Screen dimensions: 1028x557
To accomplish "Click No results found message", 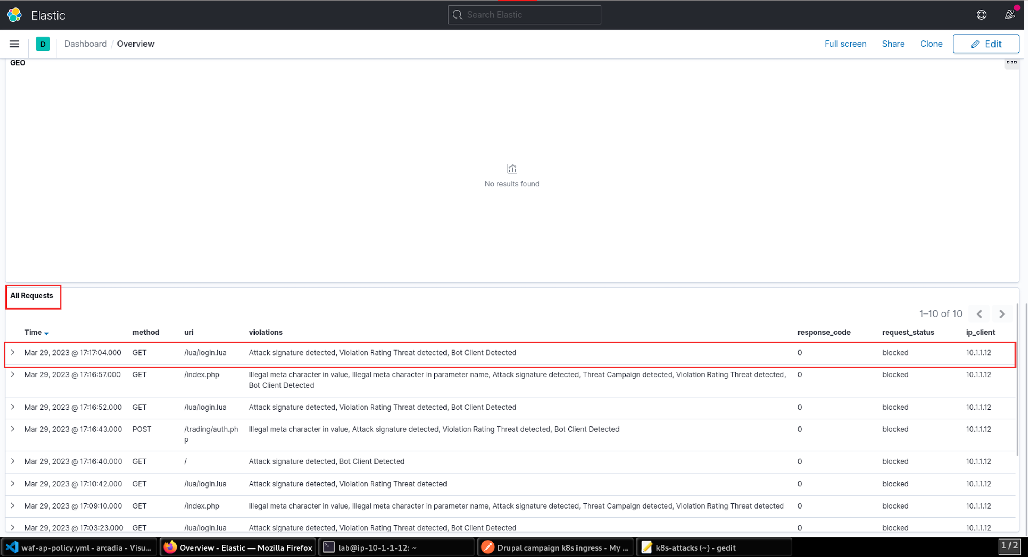I will click(x=512, y=184).
